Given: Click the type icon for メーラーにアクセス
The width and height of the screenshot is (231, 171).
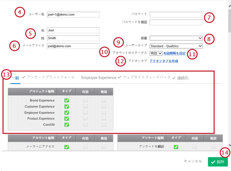Looking at the screenshot, I should point(66,147).
